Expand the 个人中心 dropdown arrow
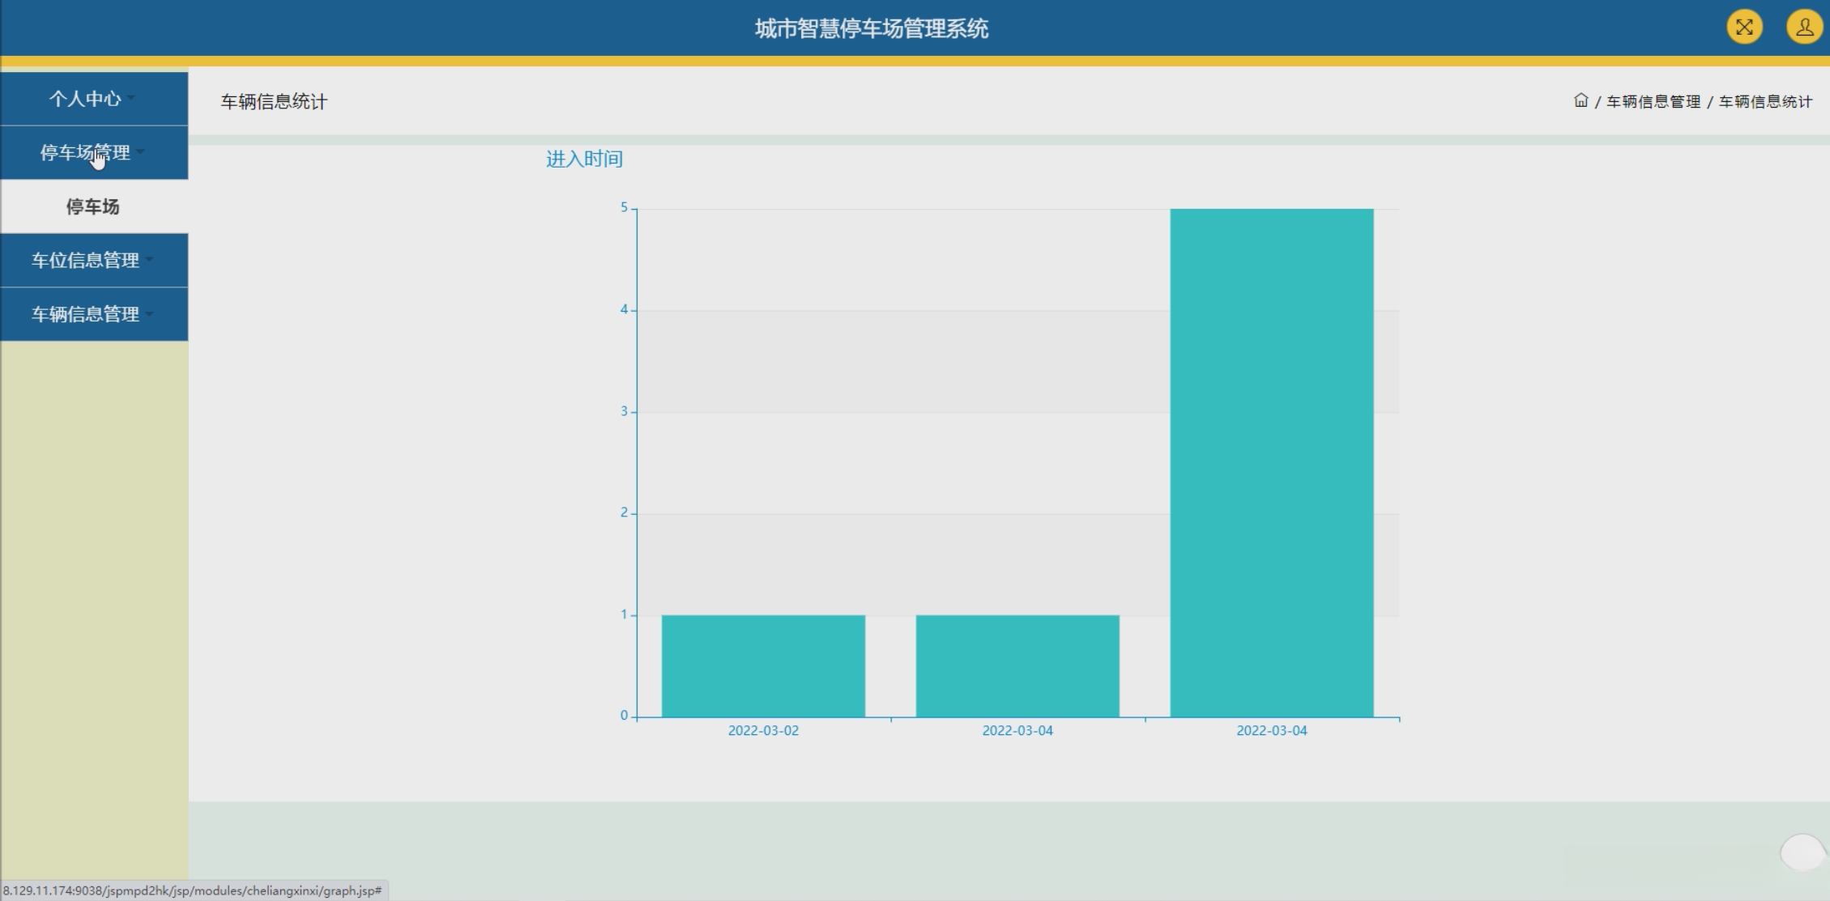1830x901 pixels. [131, 99]
